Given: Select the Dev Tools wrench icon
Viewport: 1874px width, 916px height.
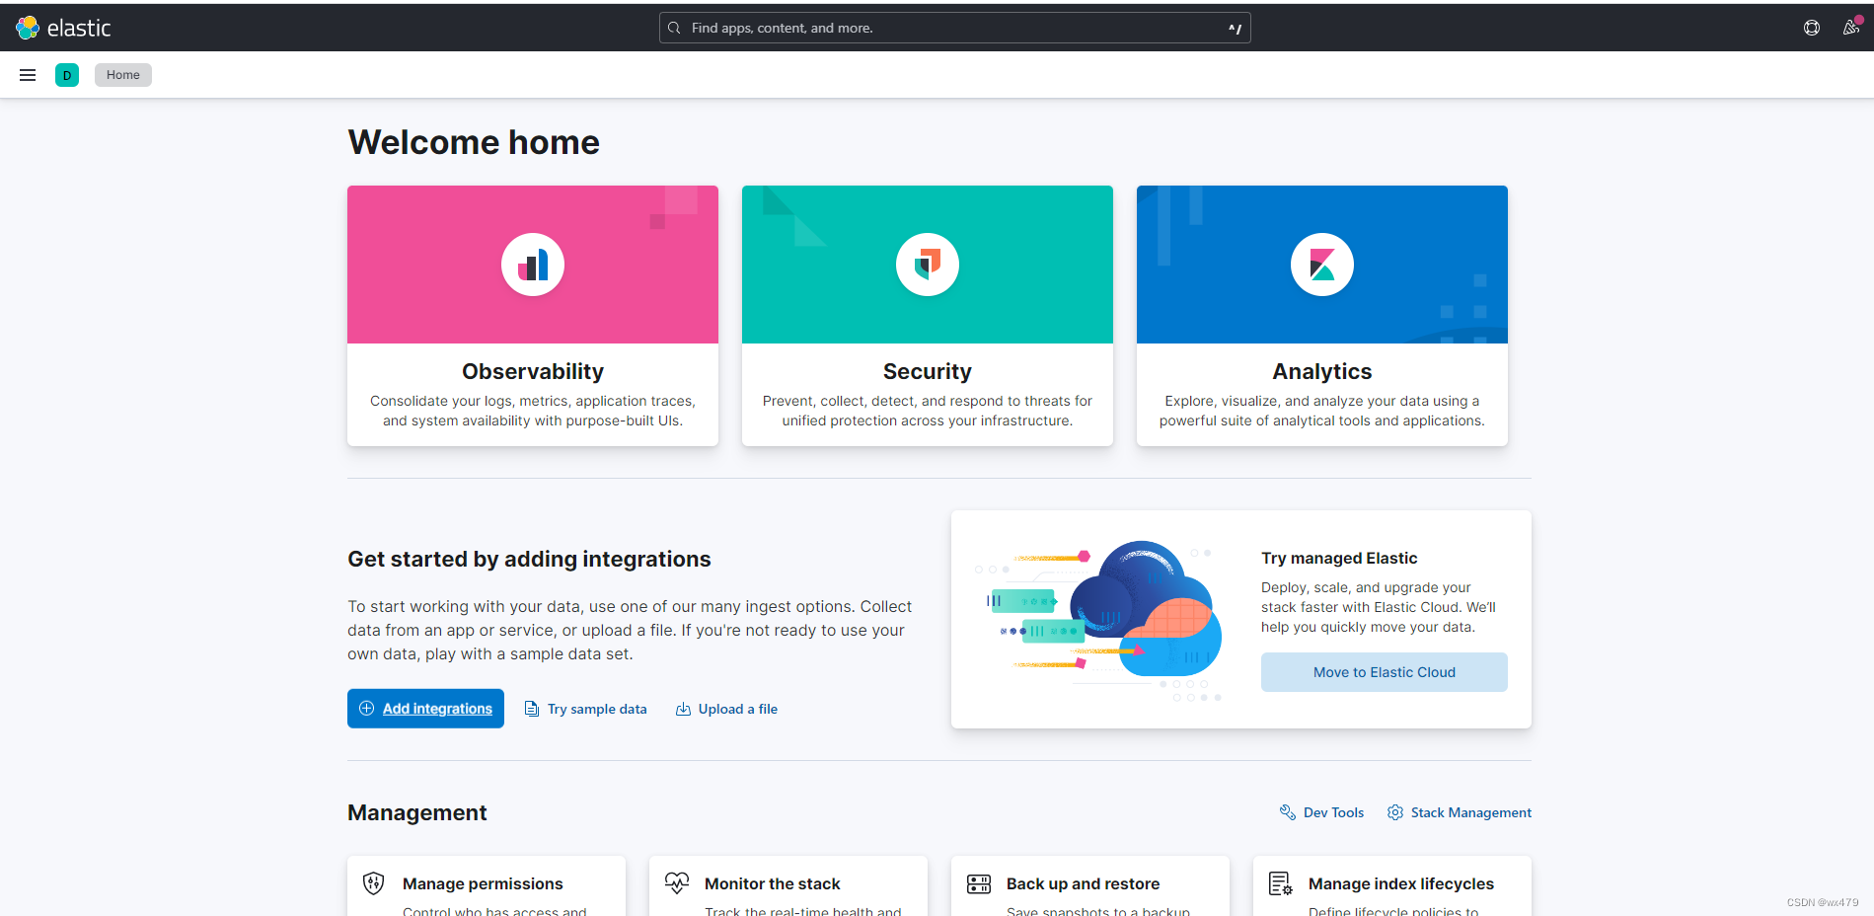Looking at the screenshot, I should pyautogui.click(x=1287, y=811).
